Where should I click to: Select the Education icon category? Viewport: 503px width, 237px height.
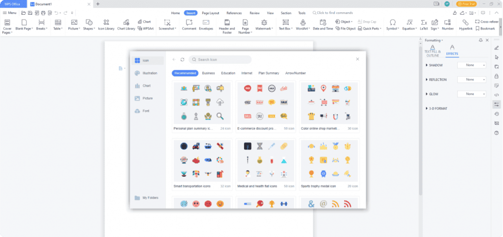pyautogui.click(x=228, y=73)
